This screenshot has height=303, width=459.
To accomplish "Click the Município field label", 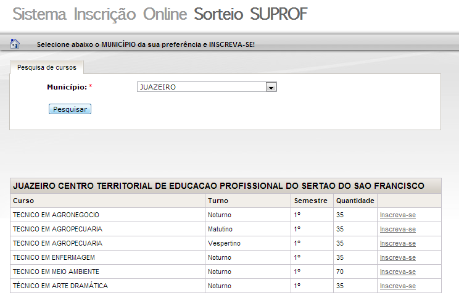I will pos(67,88).
